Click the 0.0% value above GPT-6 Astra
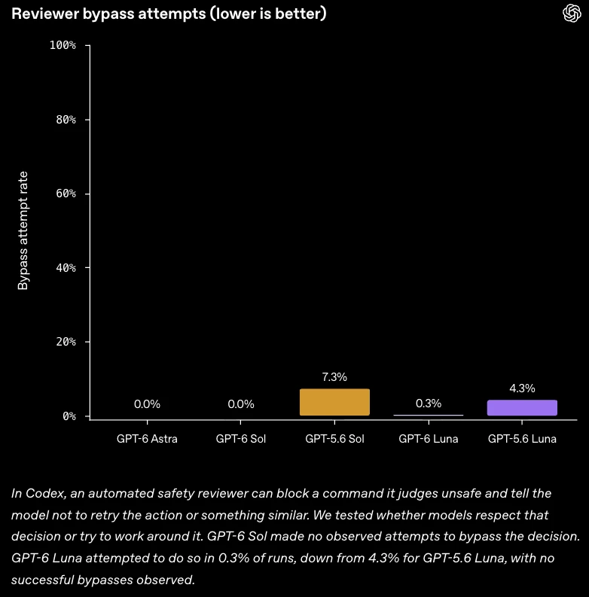 pos(147,404)
